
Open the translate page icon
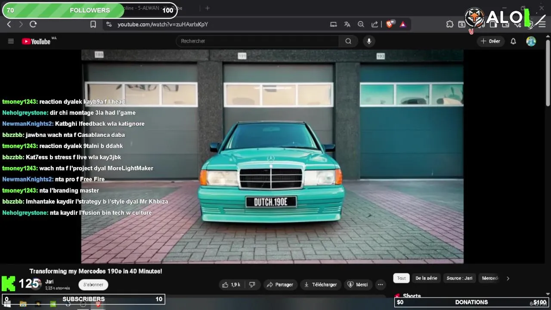(x=347, y=25)
